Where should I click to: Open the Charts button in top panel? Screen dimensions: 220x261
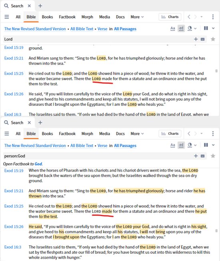point(170,17)
